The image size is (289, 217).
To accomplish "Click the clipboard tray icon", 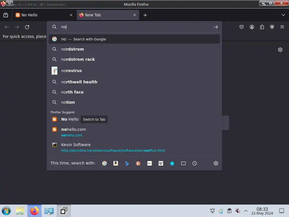I will [229, 211].
